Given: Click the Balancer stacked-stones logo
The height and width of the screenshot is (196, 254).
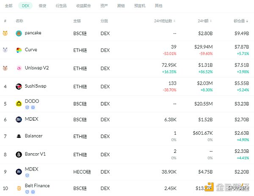Looking at the screenshot, I should (19, 136).
